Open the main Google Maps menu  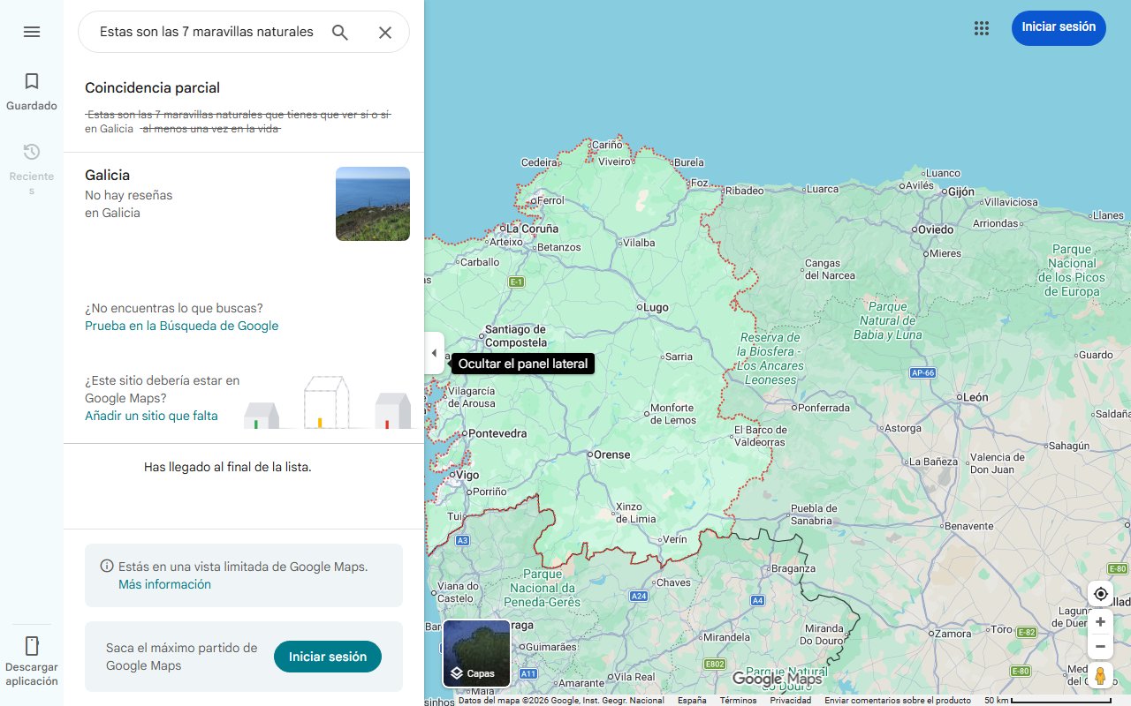(x=32, y=32)
